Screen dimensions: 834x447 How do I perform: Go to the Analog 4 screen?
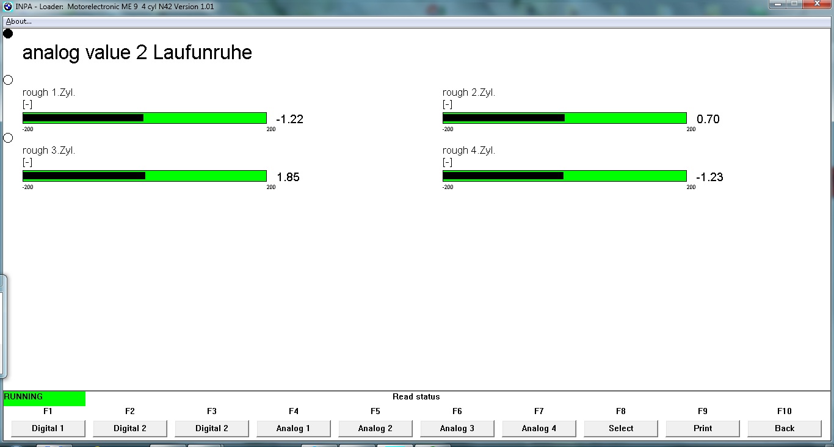tap(538, 428)
